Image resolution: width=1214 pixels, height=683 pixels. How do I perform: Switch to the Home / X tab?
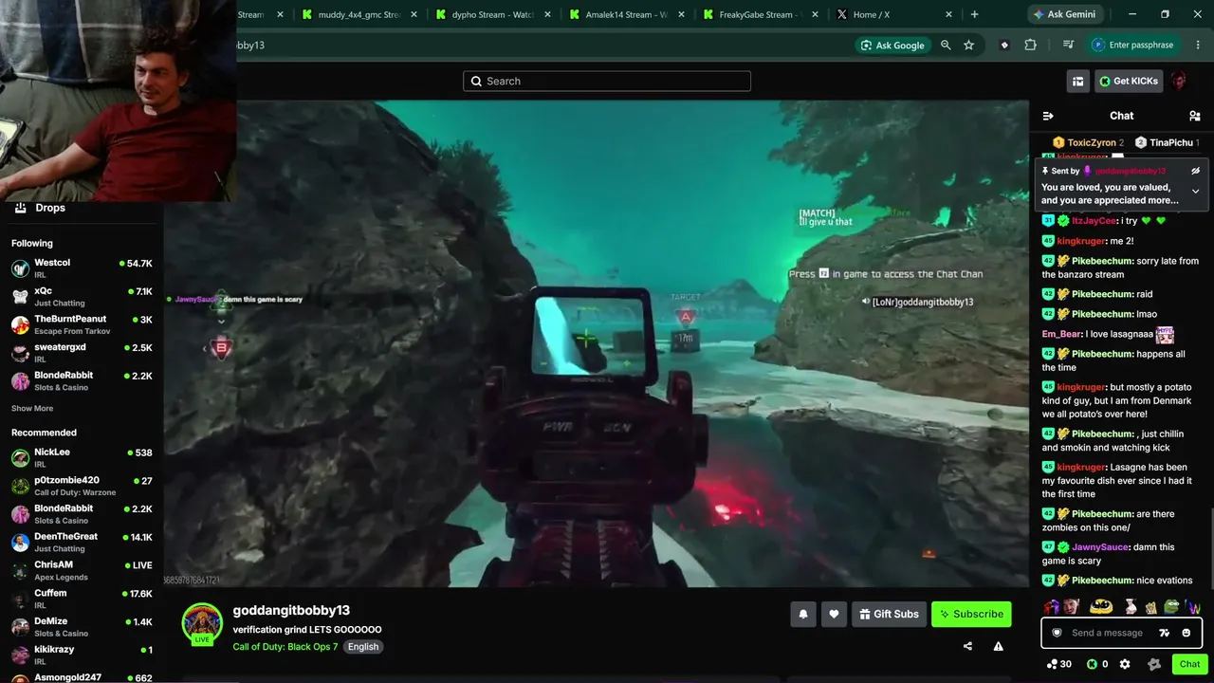click(894, 14)
